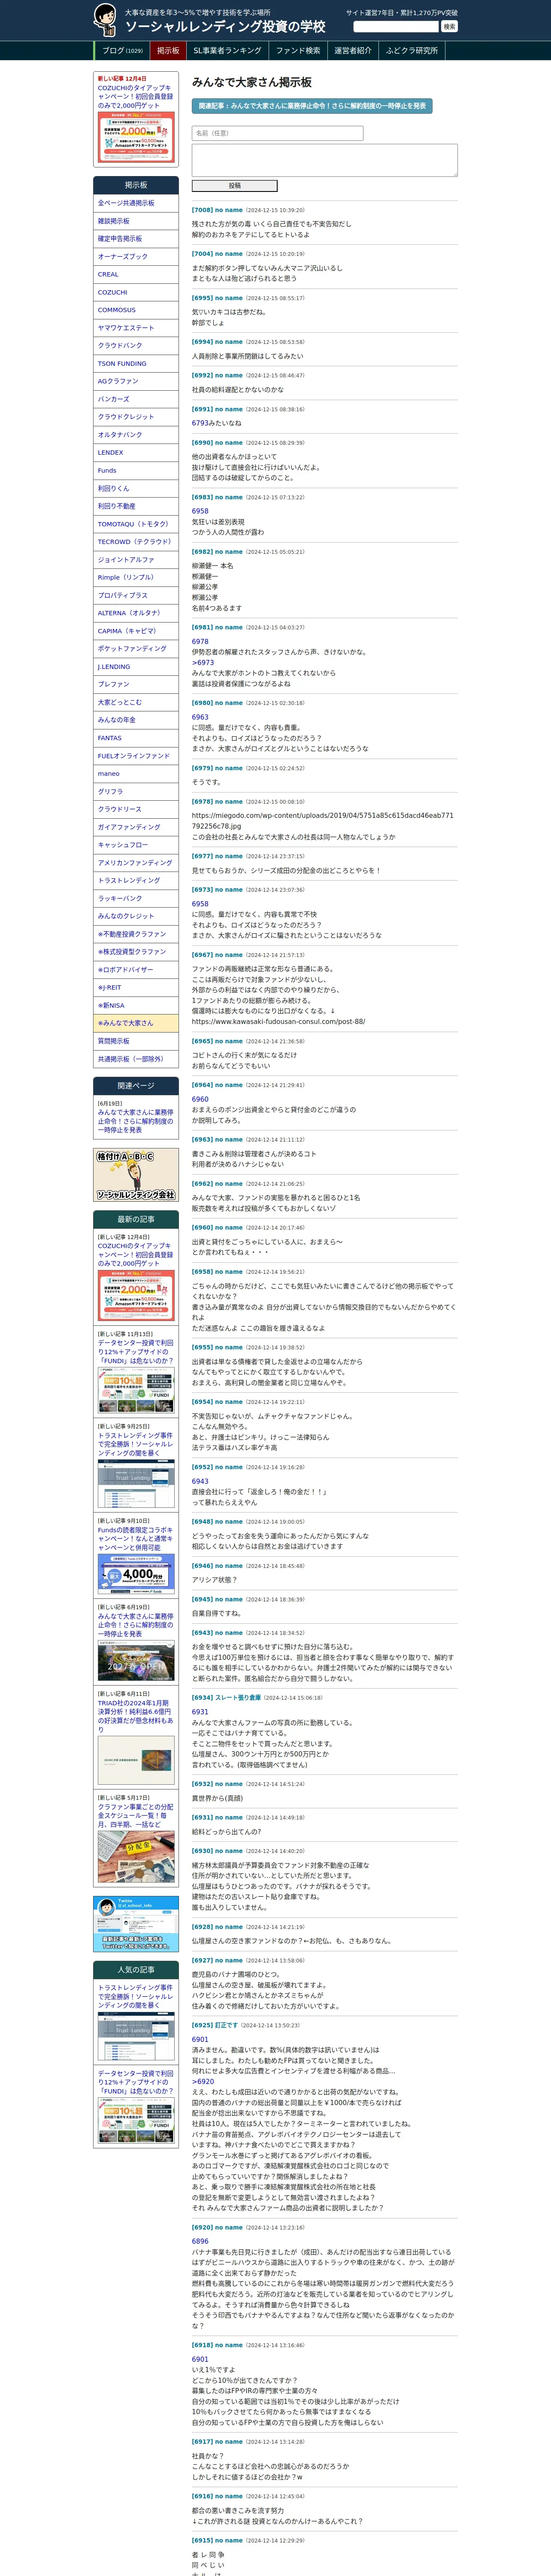
Task: Click the 関連記事 business suspension order button
Action: point(312,105)
